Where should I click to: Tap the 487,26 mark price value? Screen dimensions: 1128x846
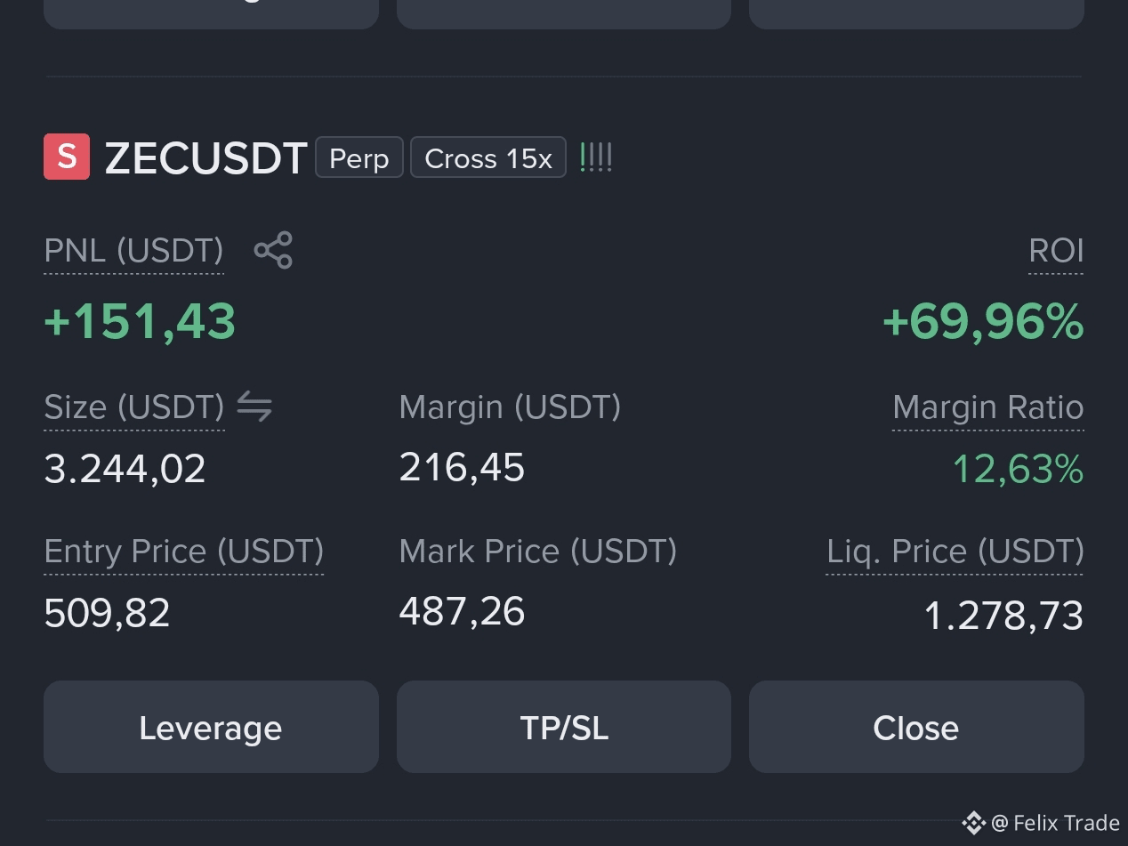[462, 612]
